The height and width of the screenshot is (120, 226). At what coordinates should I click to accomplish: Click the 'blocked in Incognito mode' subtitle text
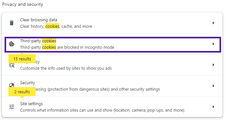67,47
